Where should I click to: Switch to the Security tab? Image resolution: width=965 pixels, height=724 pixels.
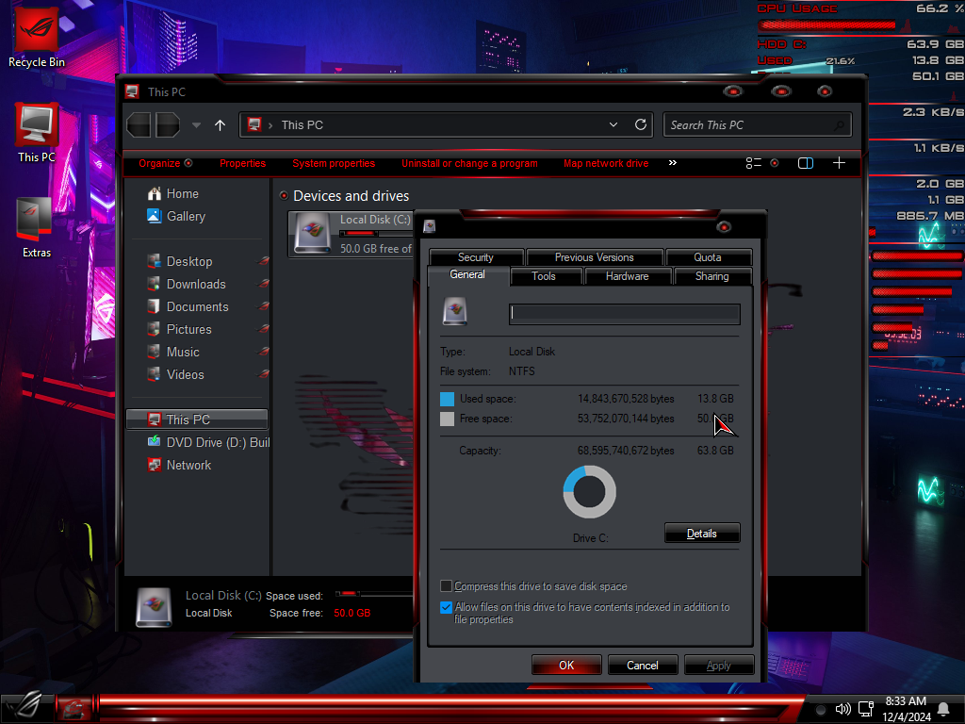476,257
